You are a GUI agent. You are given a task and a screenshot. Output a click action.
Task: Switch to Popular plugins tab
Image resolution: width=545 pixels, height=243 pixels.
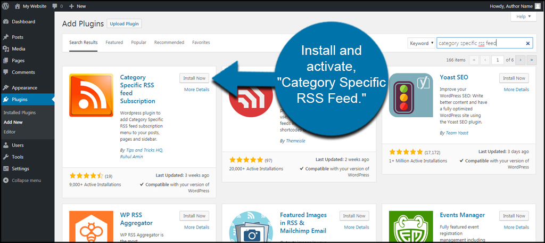(x=139, y=43)
